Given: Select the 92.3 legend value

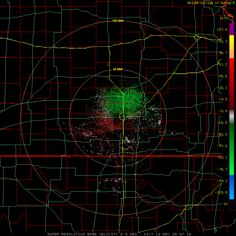Looking at the screenshot, I should [x=223, y=41].
